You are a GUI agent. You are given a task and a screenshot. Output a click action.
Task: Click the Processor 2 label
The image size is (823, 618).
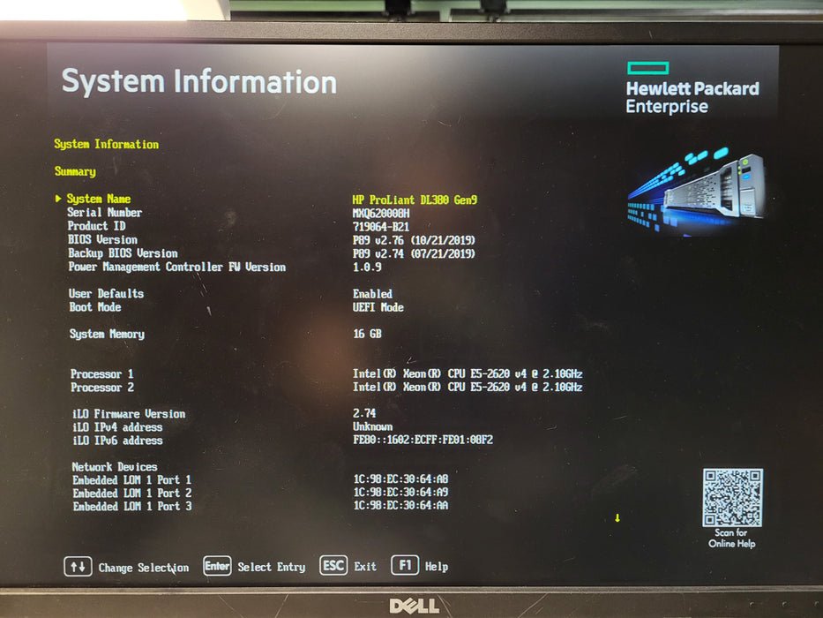pyautogui.click(x=102, y=388)
